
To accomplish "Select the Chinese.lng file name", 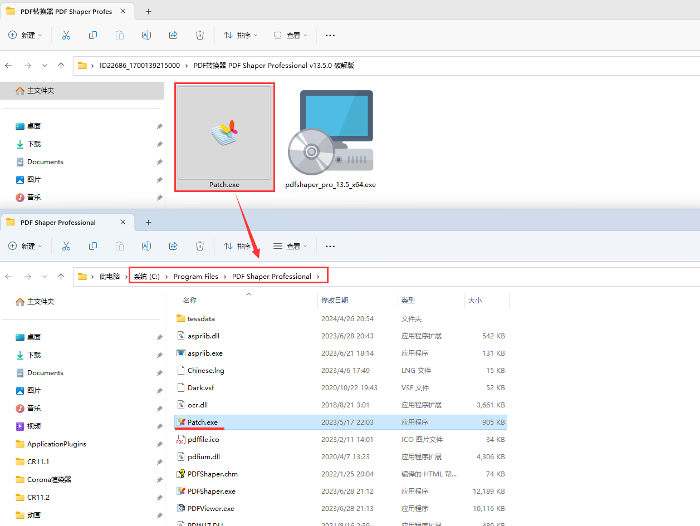I will [206, 371].
